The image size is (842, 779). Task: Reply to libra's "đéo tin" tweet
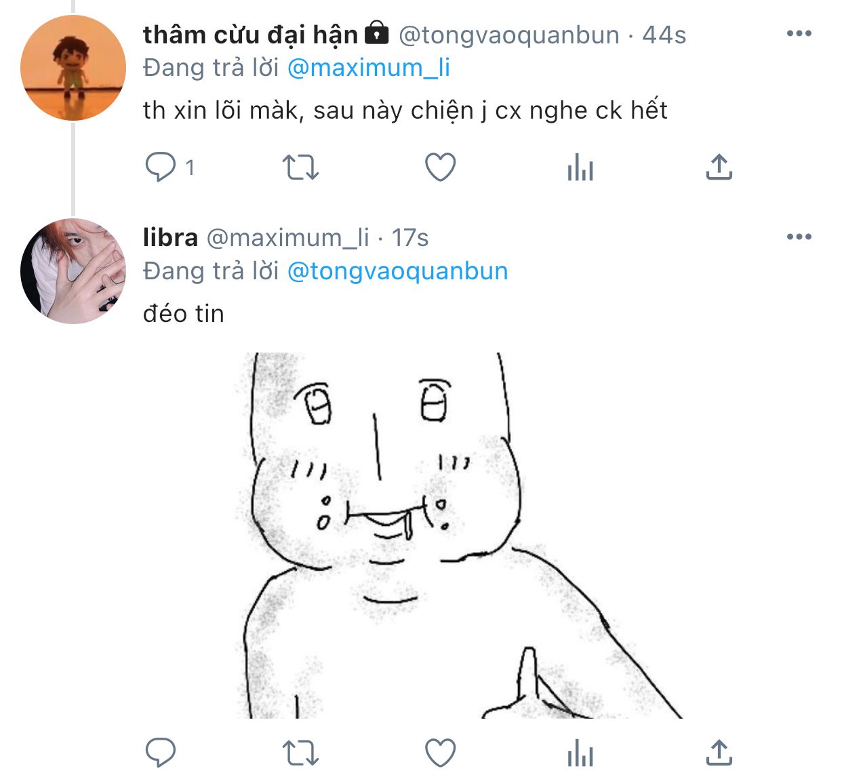pyautogui.click(x=161, y=753)
